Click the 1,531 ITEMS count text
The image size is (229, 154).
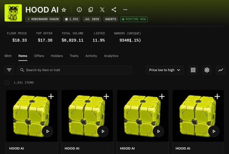24,83
